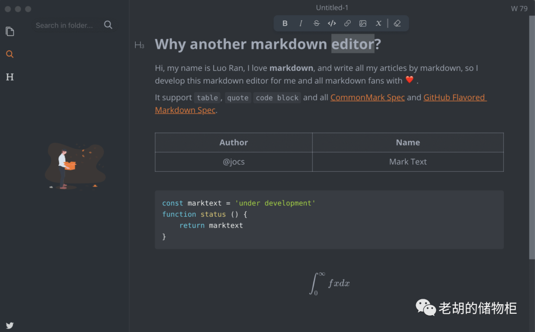This screenshot has height=332, width=535.
Task: Click the integral math formula block
Action: pyautogui.click(x=329, y=284)
